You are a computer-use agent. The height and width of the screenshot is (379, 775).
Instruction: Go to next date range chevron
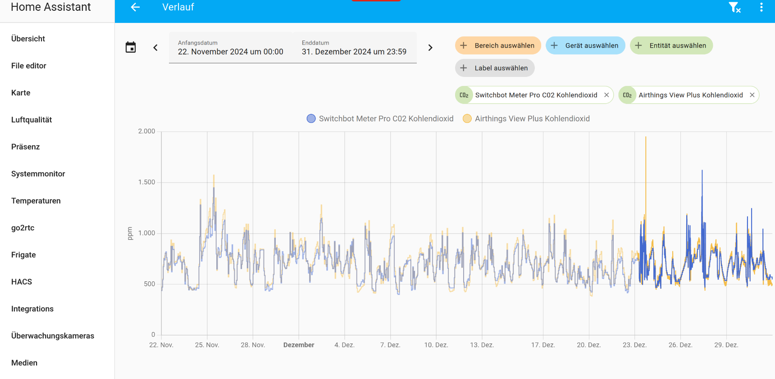click(x=430, y=48)
